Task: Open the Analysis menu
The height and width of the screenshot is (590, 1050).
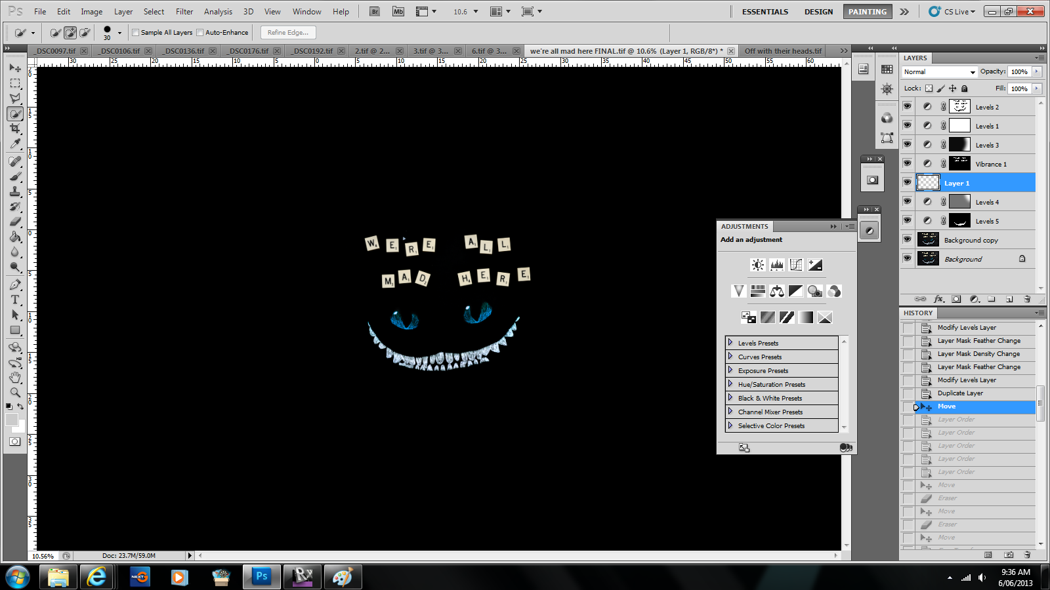Action: tap(218, 11)
